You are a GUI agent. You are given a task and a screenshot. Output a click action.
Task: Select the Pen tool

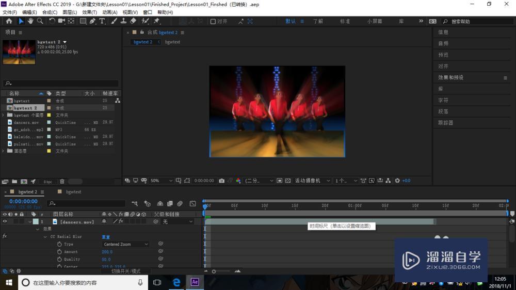(x=92, y=21)
